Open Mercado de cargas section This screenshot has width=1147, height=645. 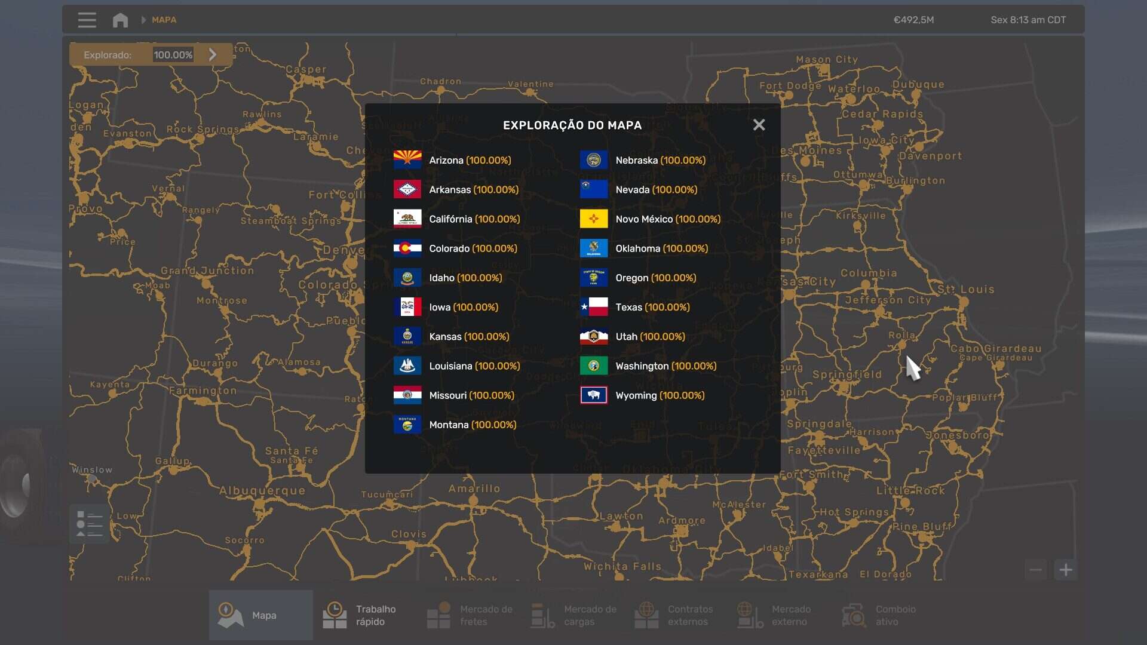click(572, 615)
